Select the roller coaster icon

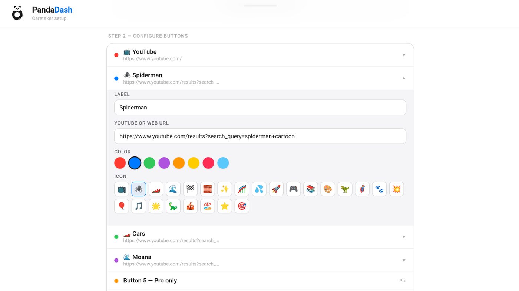click(242, 189)
